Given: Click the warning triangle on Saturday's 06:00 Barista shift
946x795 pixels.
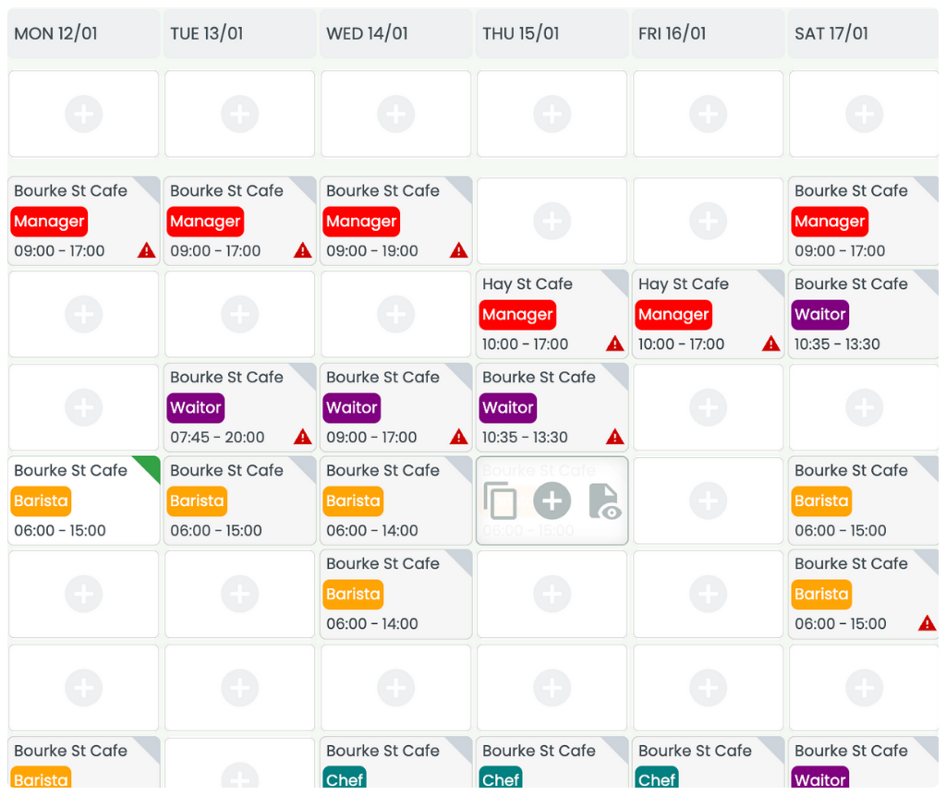Looking at the screenshot, I should 928,623.
